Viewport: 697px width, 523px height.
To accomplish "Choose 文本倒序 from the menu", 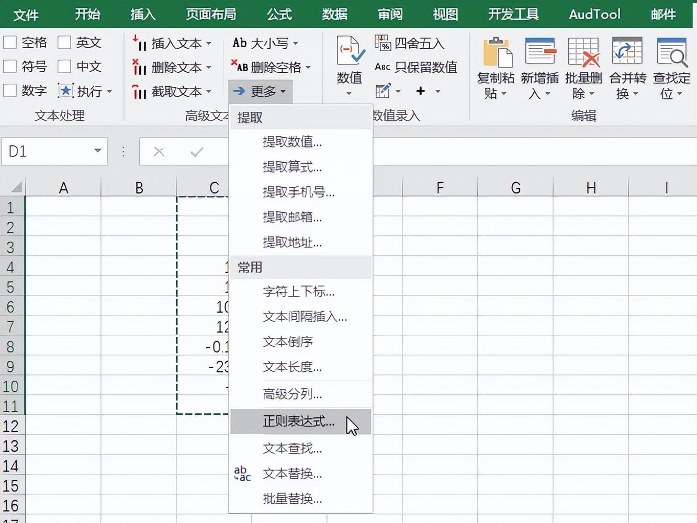I will 301,342.
